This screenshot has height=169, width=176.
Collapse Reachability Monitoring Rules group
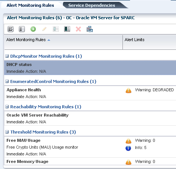pyautogui.click(x=7, y=107)
